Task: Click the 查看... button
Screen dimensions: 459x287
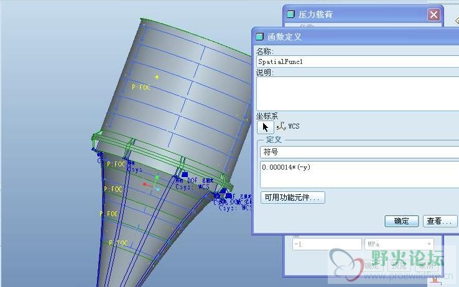Action: pos(440,221)
